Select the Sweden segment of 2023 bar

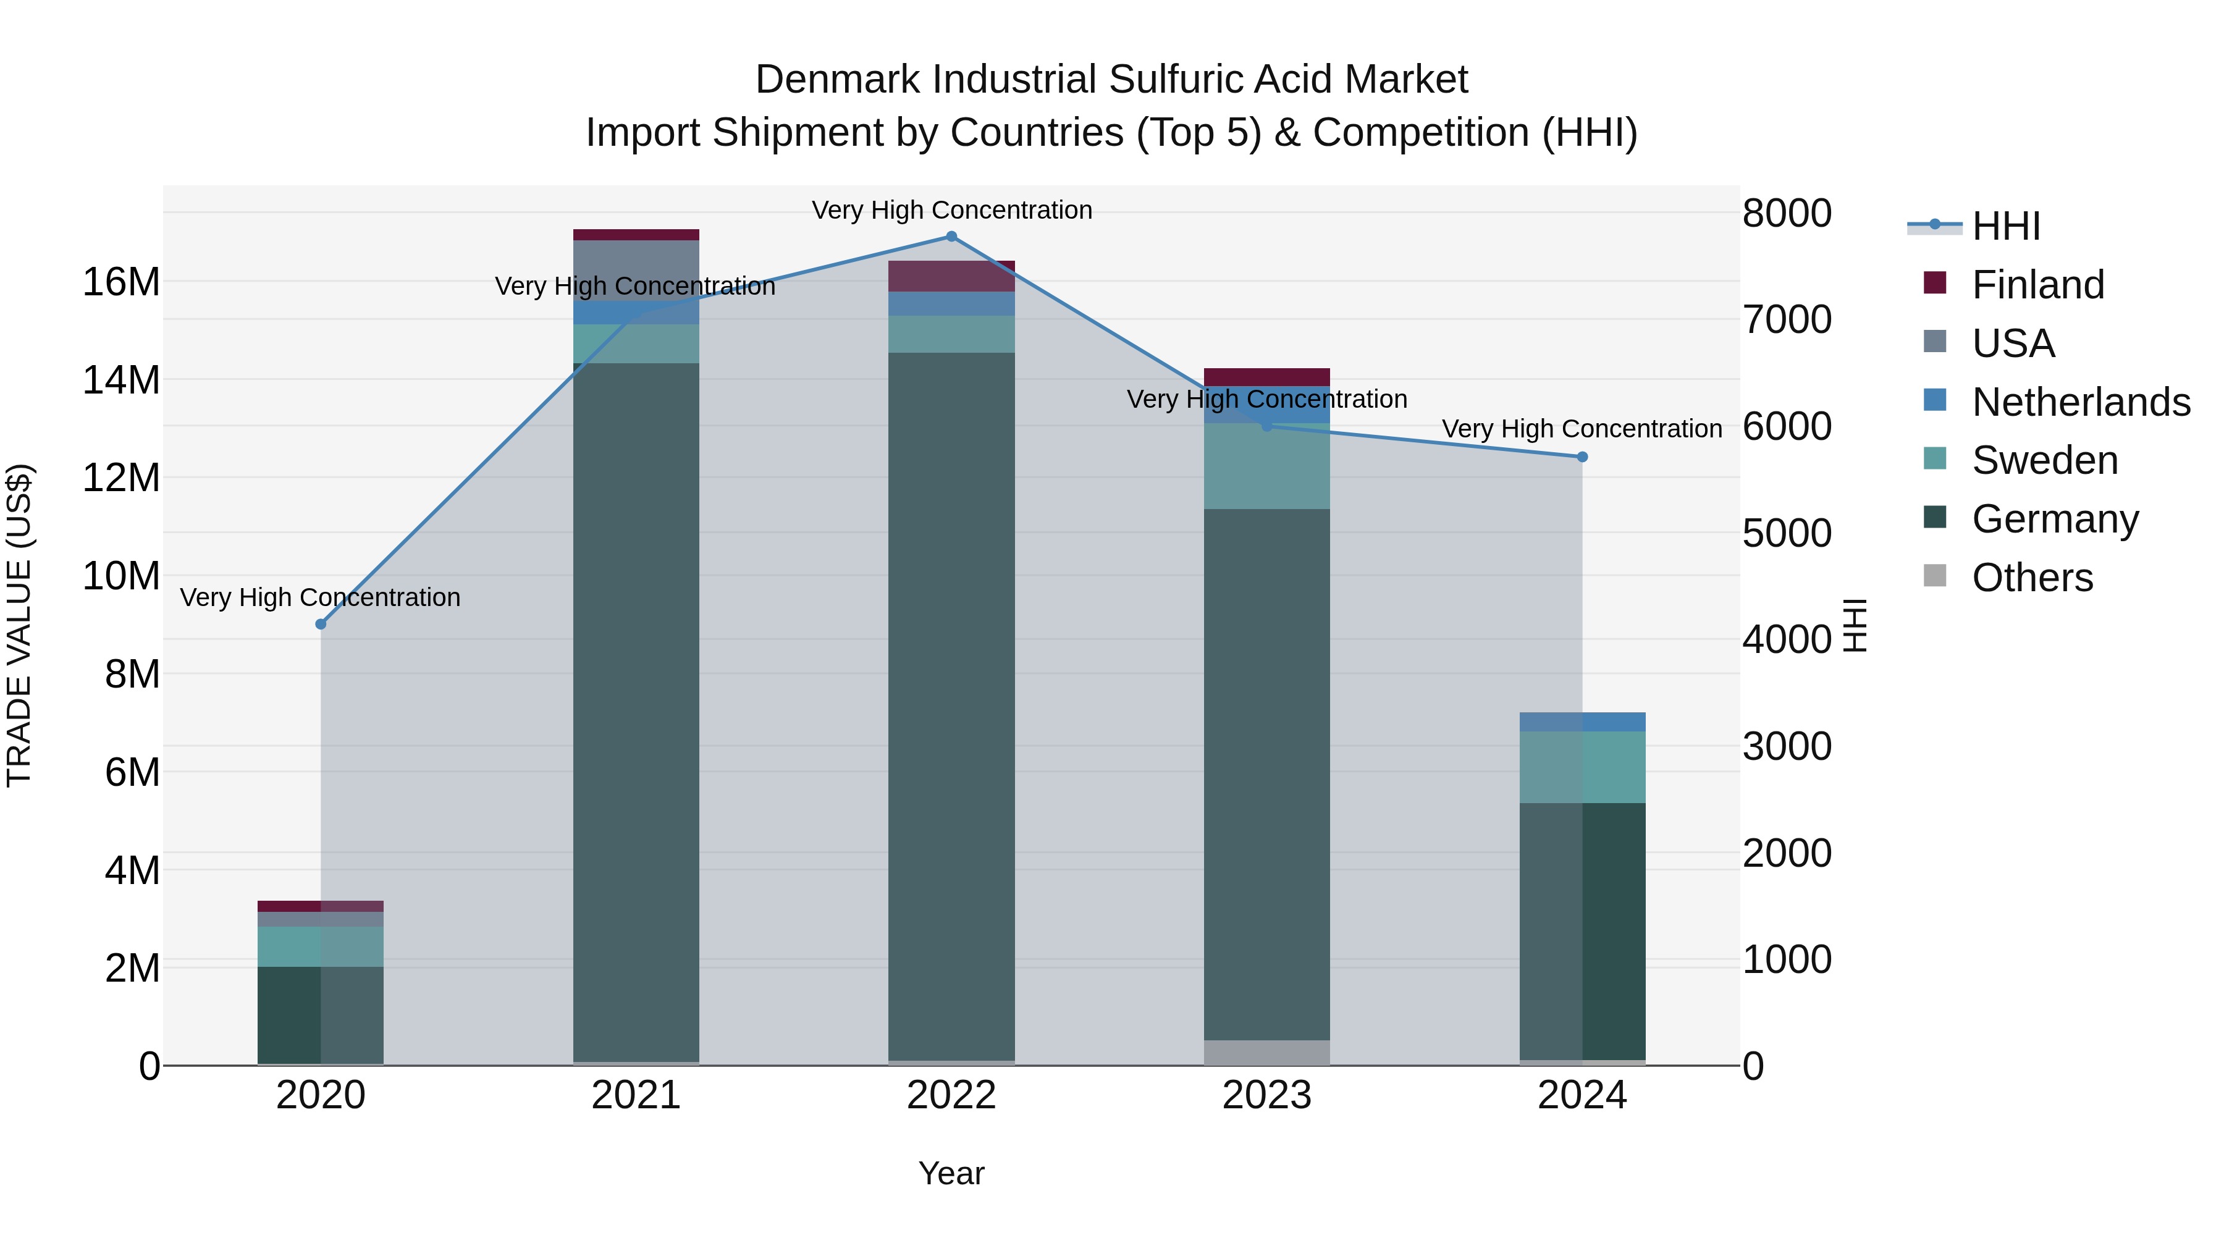[1268, 466]
